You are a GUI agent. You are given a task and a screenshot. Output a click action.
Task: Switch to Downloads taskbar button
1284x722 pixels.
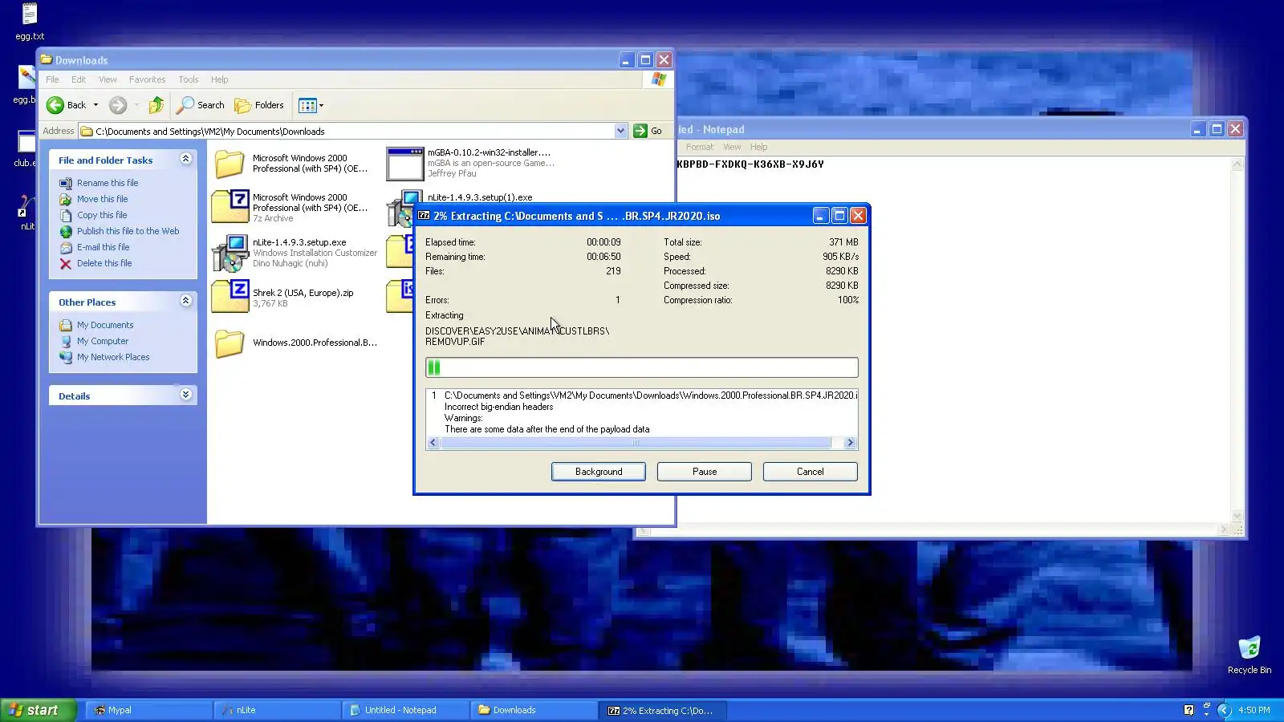coord(534,710)
